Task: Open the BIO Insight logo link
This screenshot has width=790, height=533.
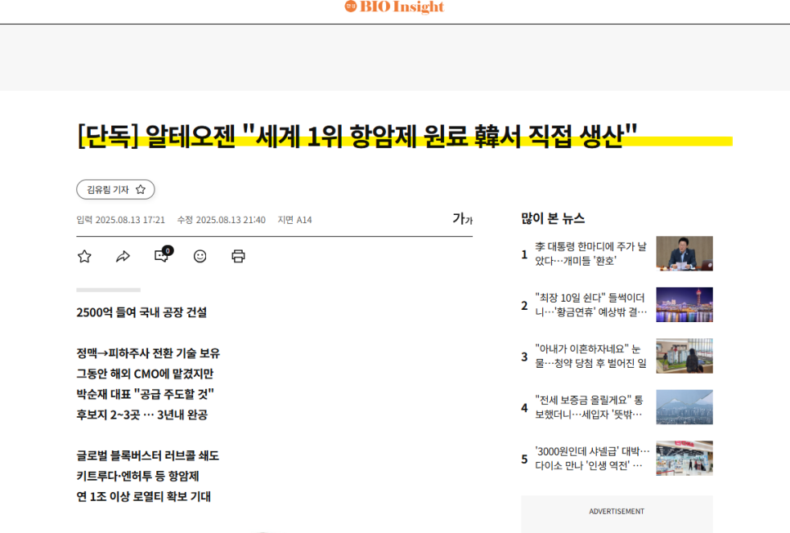Action: click(394, 7)
